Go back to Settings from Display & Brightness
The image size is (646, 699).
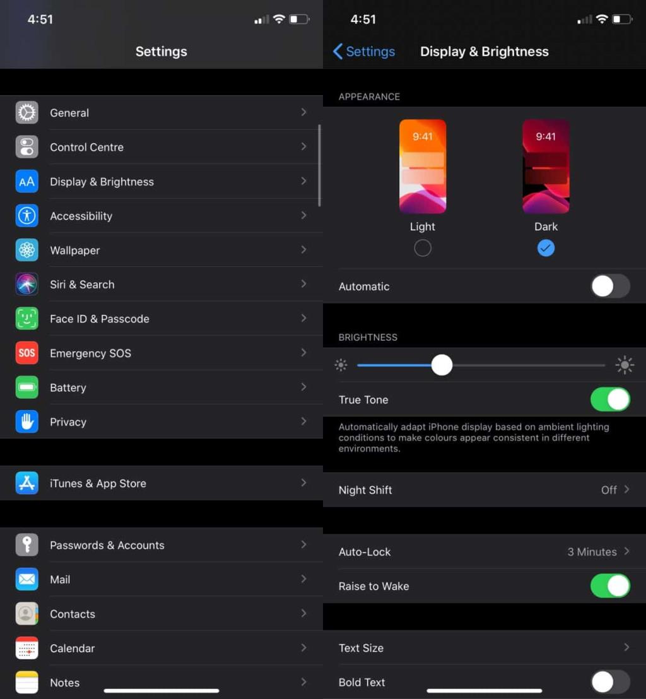point(363,52)
